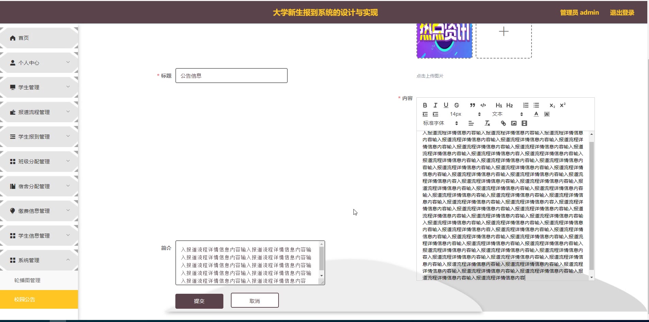Click the chevron next to 学生管理
This screenshot has height=322, width=649.
[68, 87]
